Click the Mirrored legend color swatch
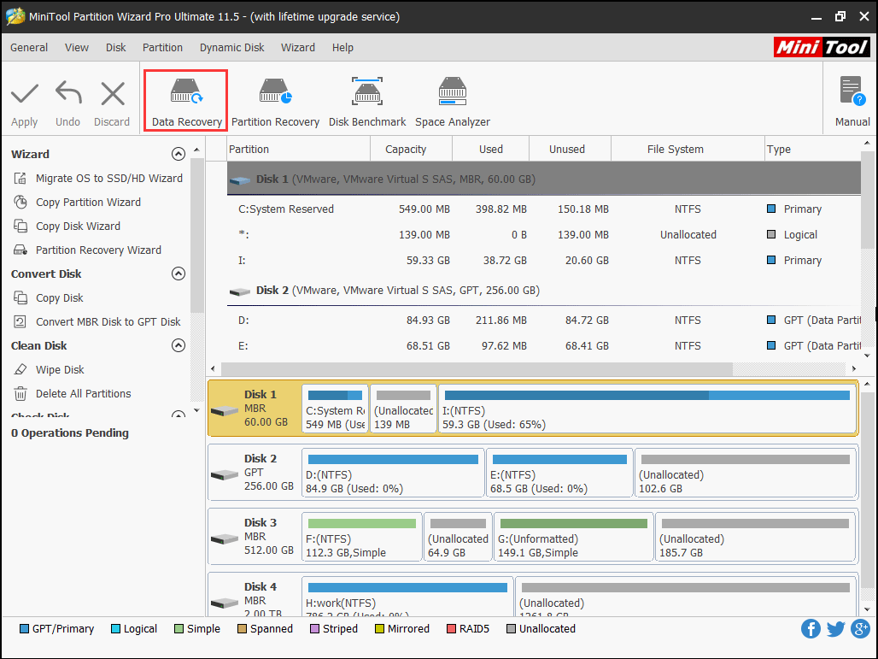The height and width of the screenshot is (659, 878). [379, 629]
